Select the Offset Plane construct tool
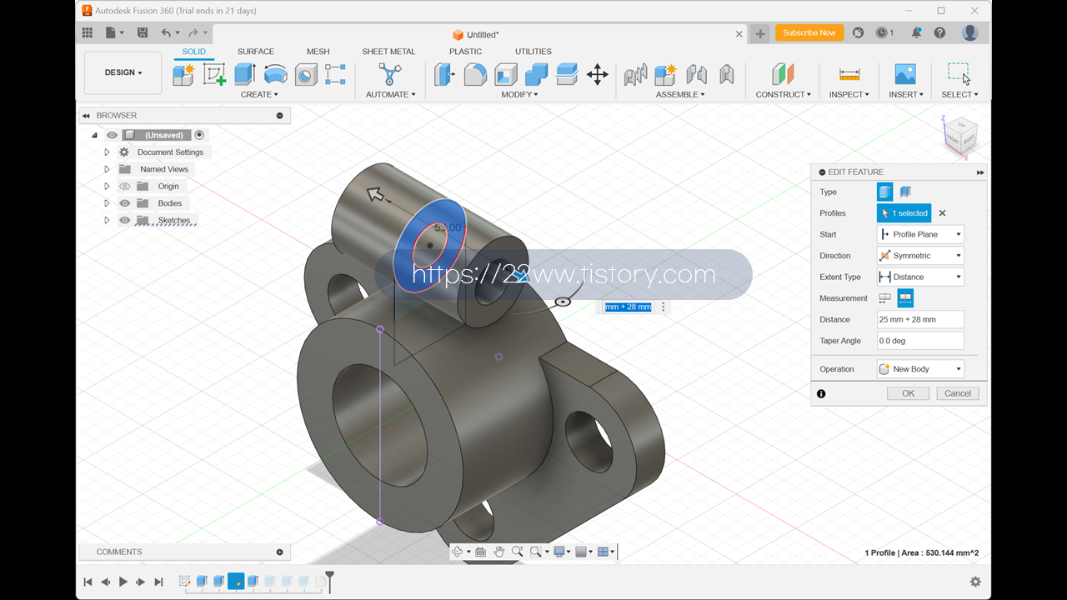Screen dimensions: 1067x600 point(783,74)
